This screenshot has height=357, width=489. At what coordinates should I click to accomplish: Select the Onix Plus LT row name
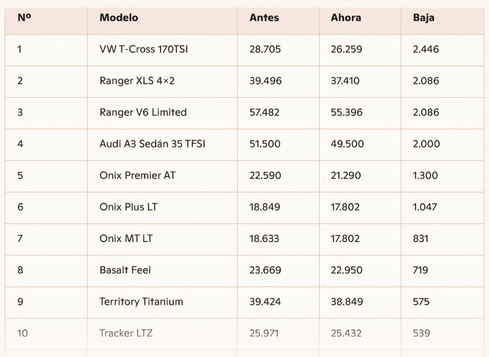click(x=128, y=207)
